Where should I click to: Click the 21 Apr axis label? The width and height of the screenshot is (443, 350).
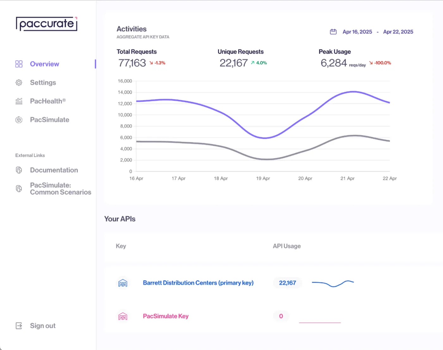tap(348, 178)
